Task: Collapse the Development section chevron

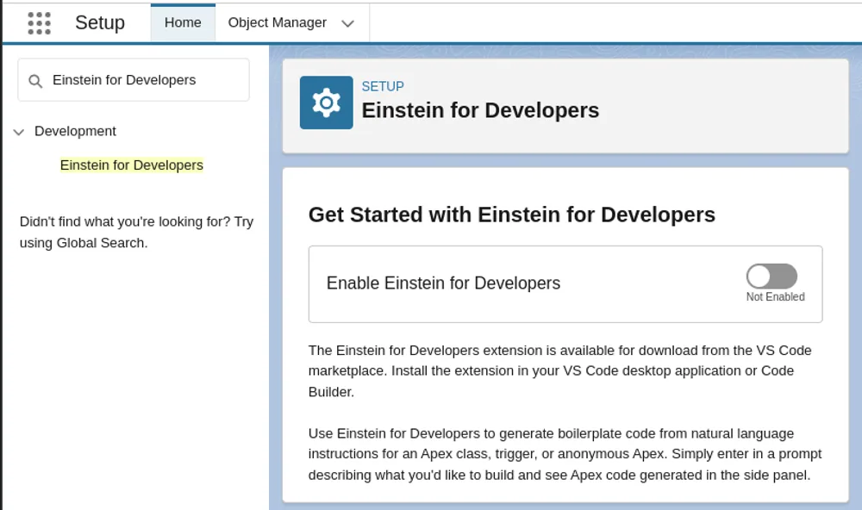Action: (19, 132)
